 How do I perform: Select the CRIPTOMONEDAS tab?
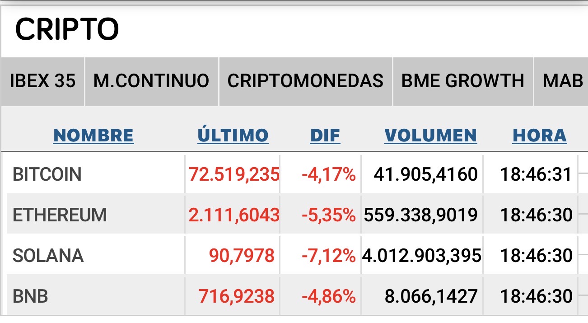point(305,81)
